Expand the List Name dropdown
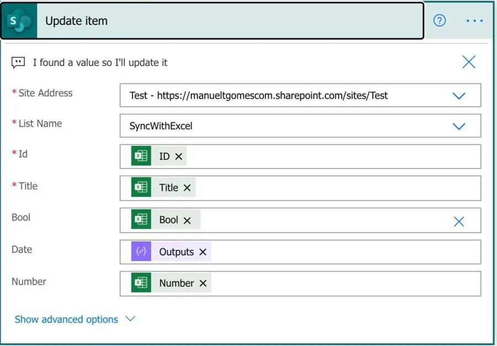 459,126
